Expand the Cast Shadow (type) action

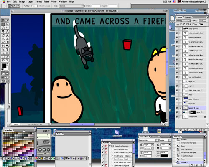112,159
